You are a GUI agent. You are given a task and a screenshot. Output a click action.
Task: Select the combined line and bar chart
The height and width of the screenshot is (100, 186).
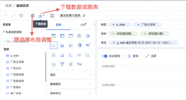(x=62, y=55)
